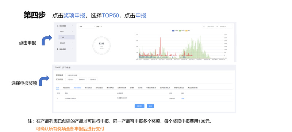Collapse the 奖项申报 sidebar section chevron

click(x=72, y=25)
